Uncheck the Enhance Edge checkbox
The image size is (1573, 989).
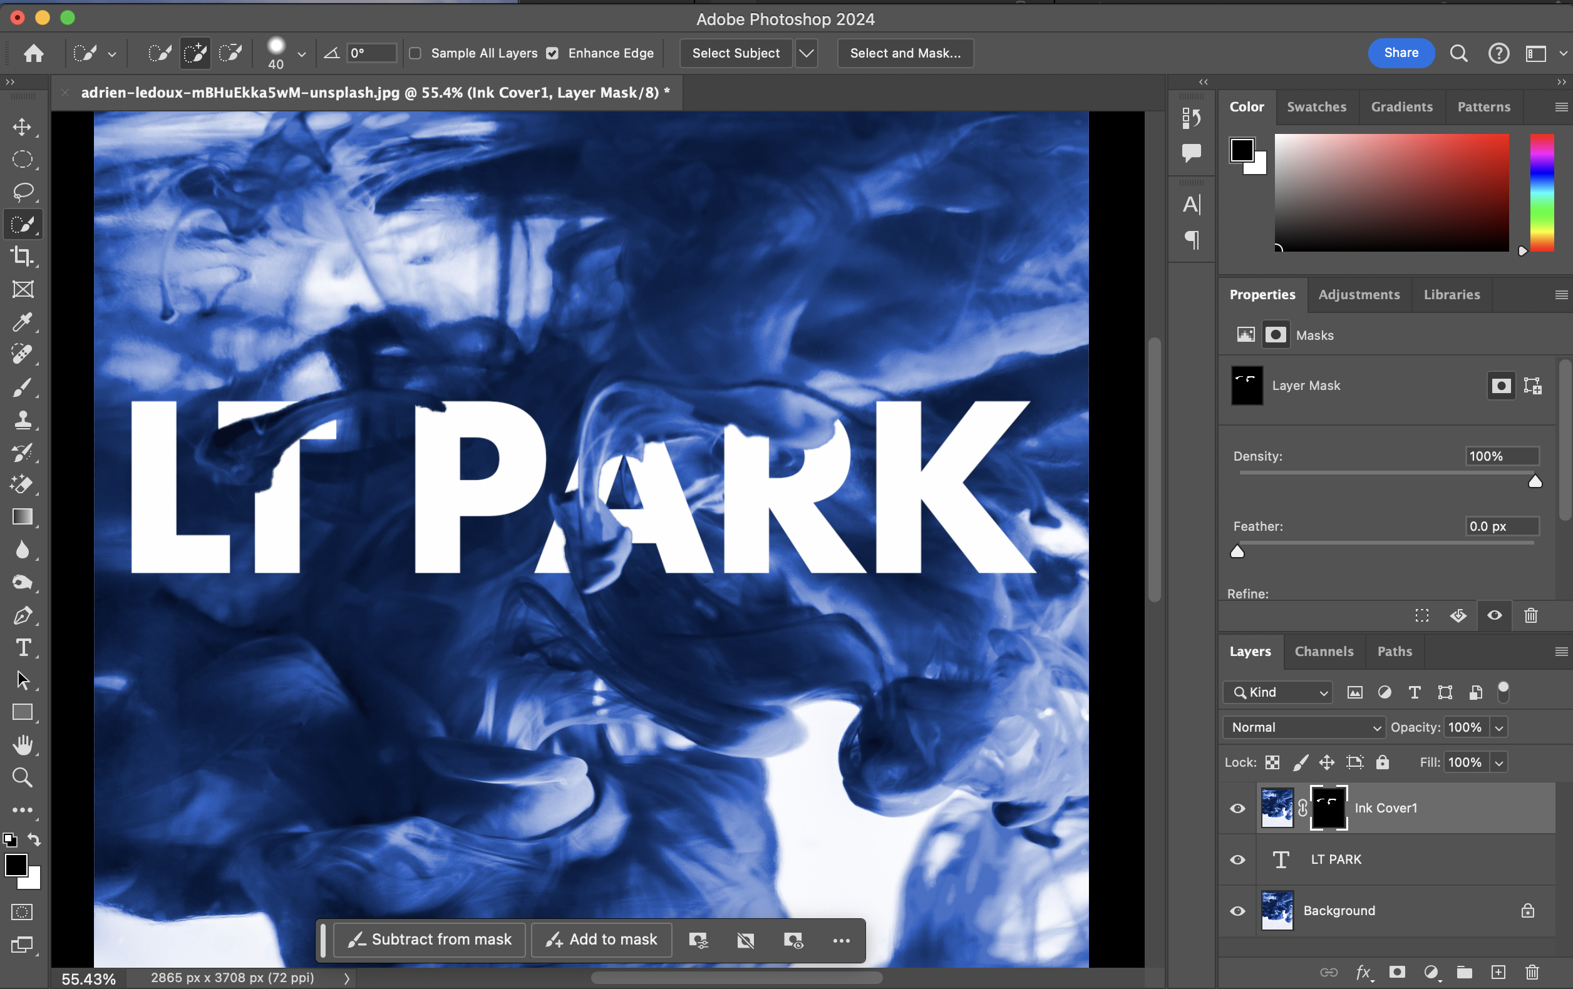pos(553,54)
